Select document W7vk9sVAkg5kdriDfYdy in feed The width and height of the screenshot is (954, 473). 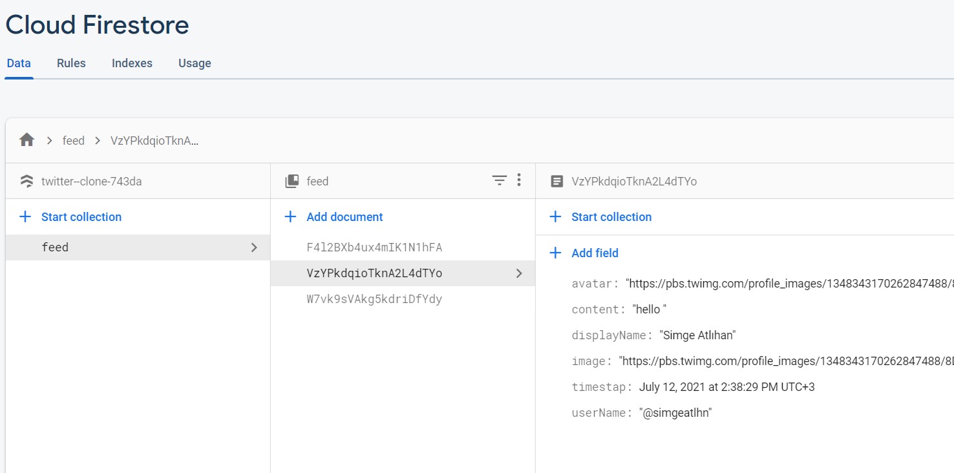pos(375,299)
